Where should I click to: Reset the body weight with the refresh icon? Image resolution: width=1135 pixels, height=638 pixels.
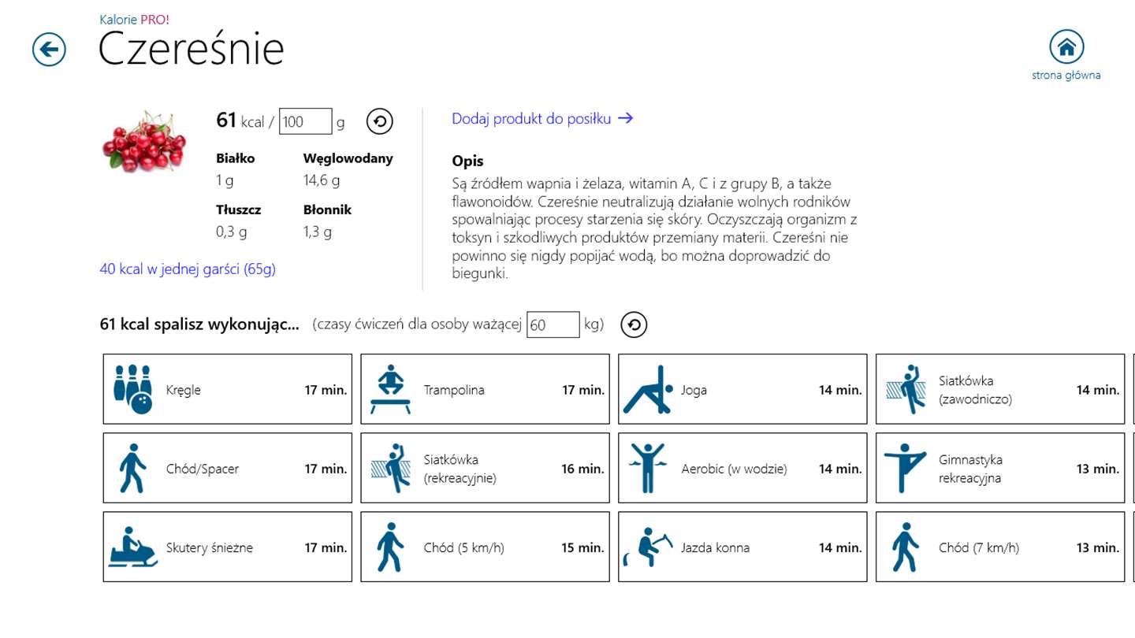pyautogui.click(x=634, y=325)
